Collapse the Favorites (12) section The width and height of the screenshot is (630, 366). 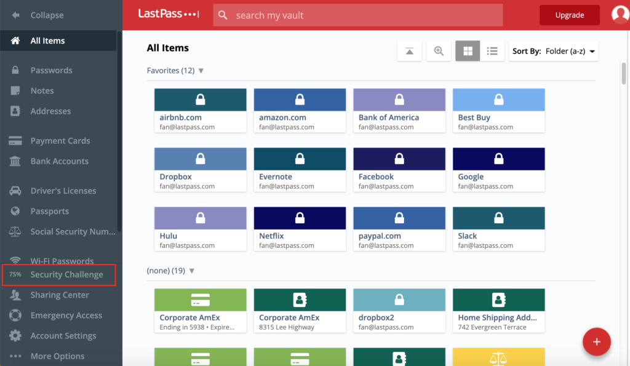(201, 71)
